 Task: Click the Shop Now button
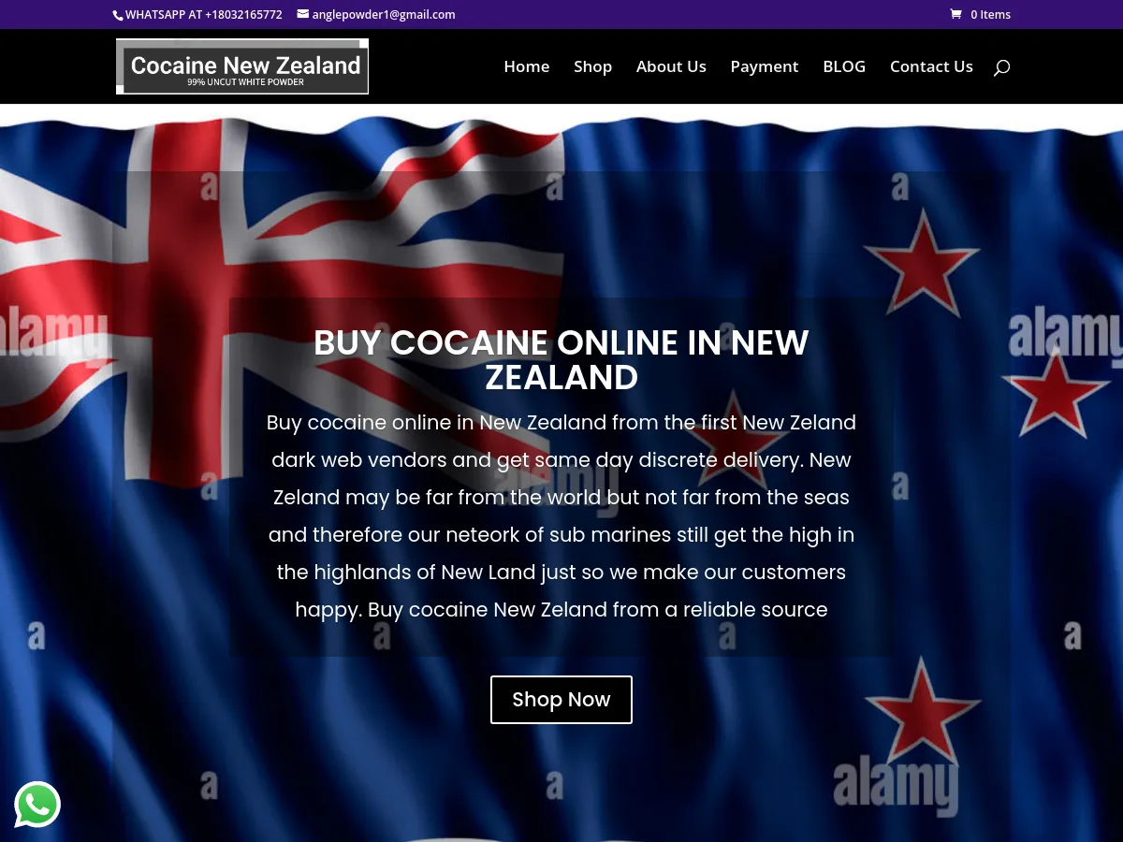pos(561,699)
